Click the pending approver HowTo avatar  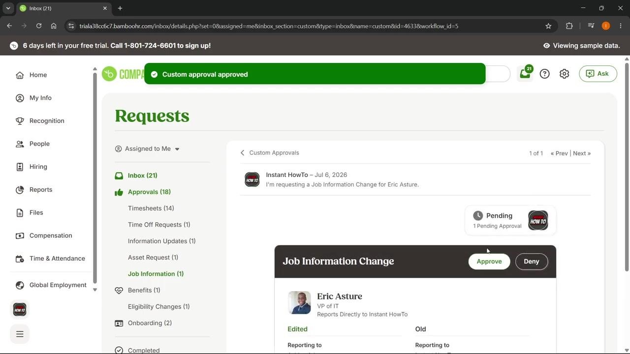click(538, 220)
